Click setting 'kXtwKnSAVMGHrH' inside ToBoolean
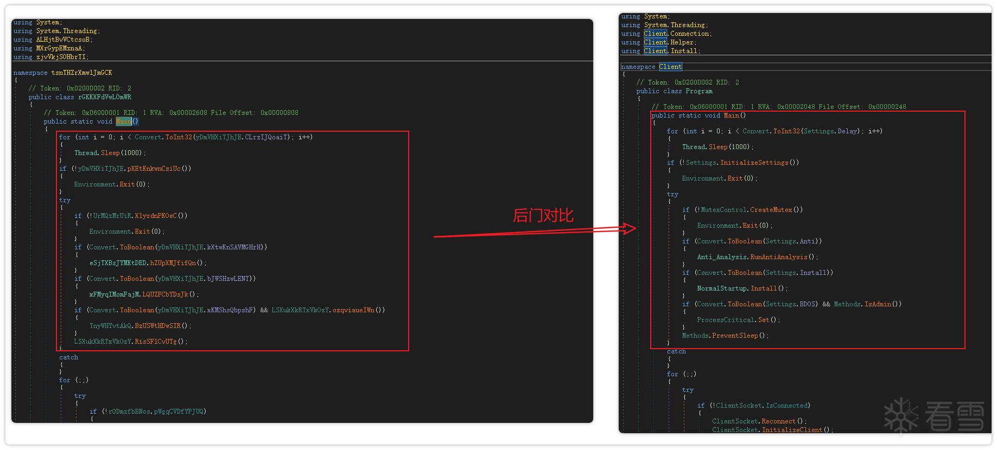 click(x=234, y=247)
